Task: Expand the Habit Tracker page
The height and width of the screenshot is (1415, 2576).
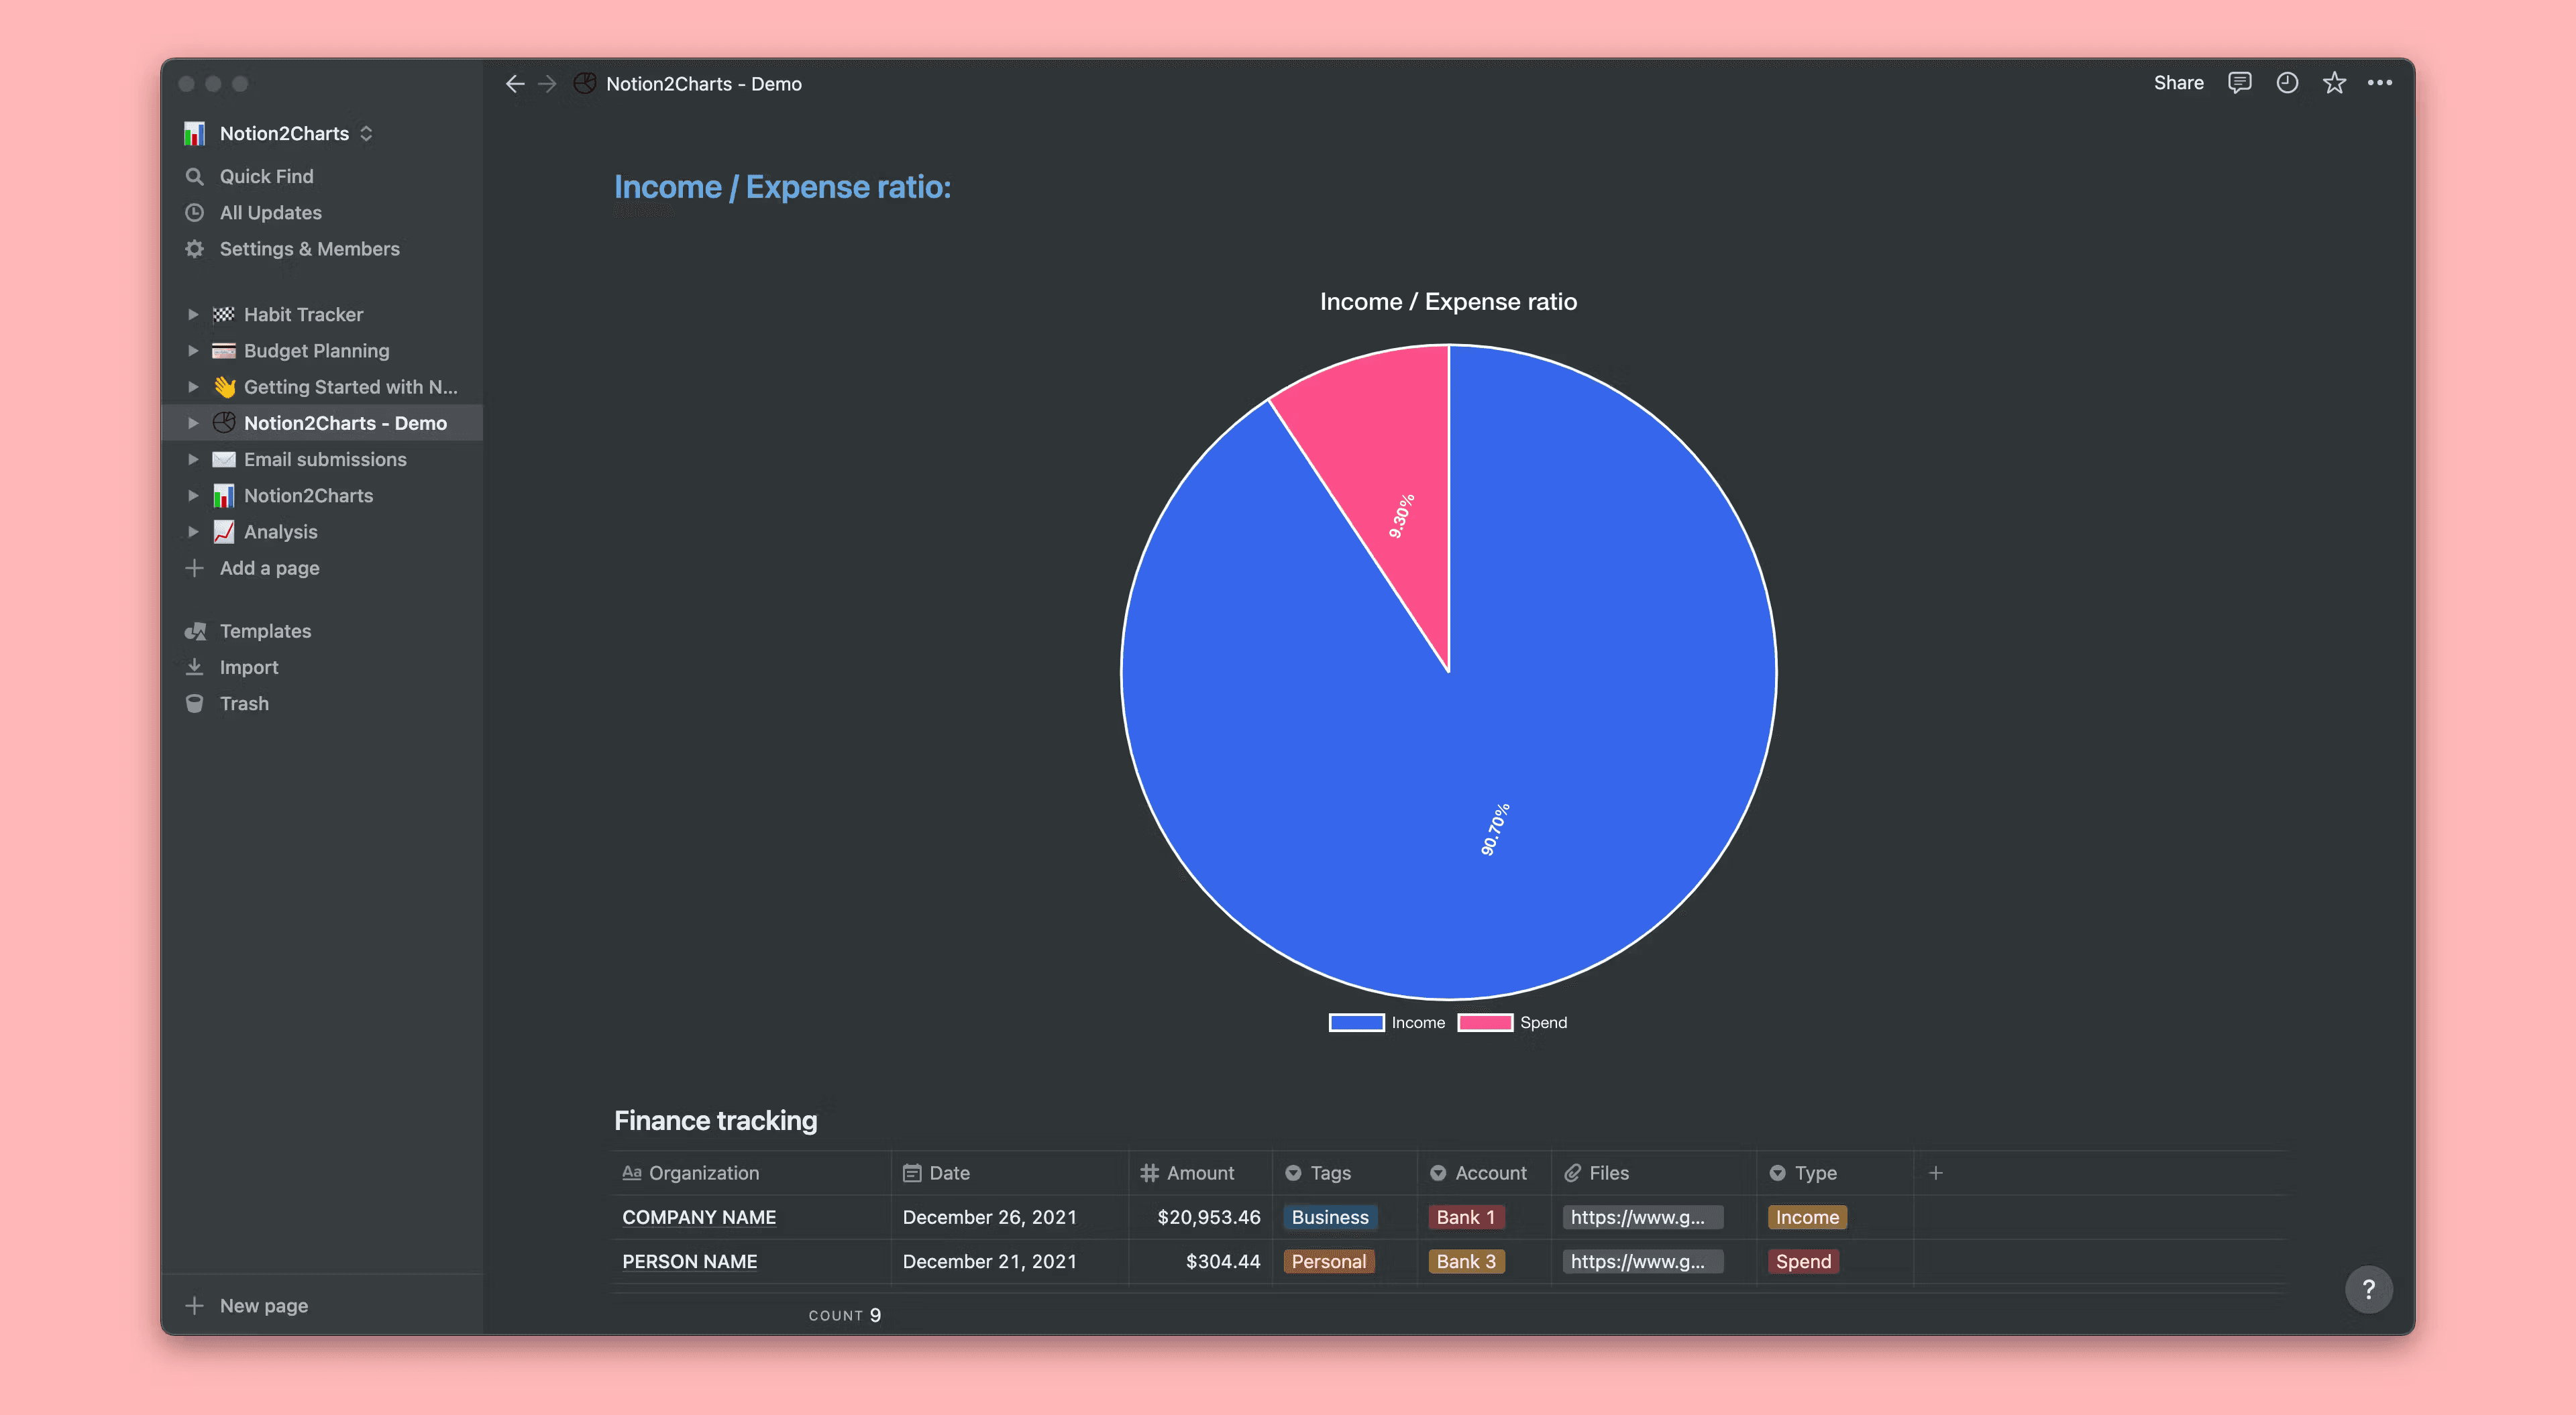Action: tap(193, 314)
